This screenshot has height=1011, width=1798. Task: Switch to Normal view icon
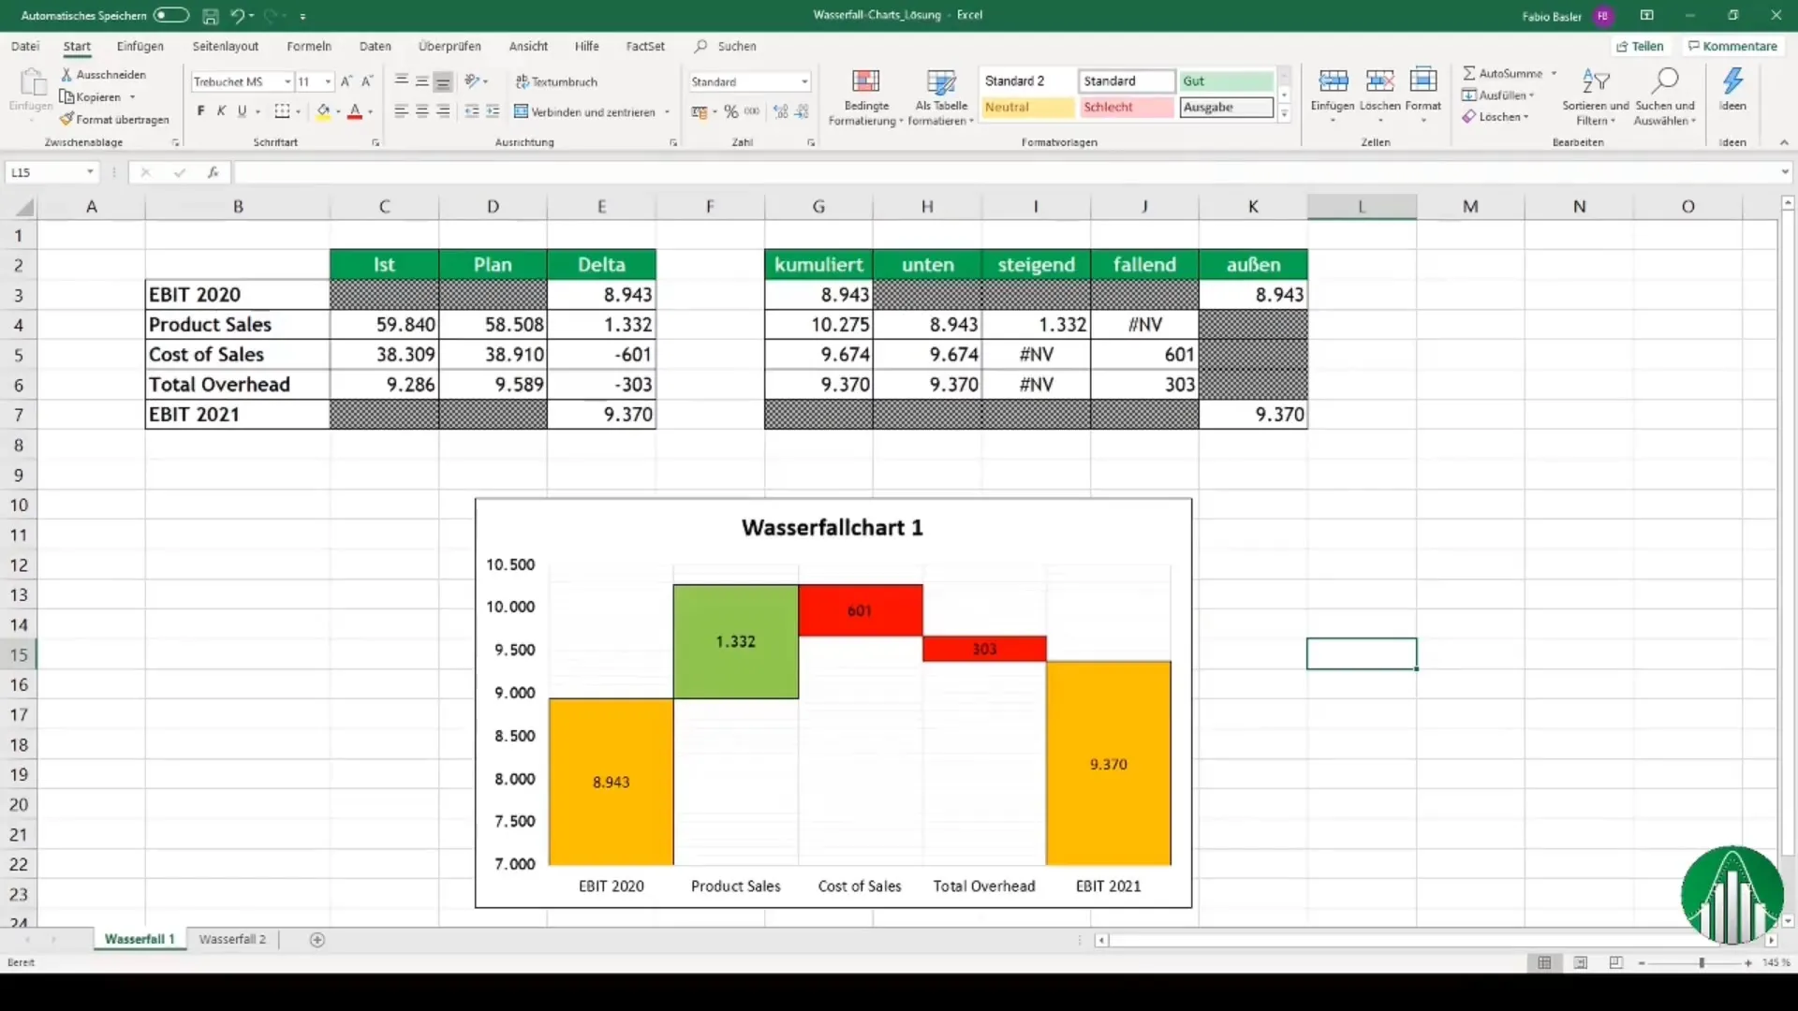click(x=1544, y=962)
